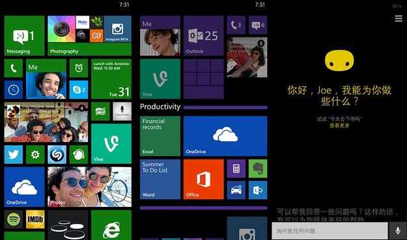Open the calendar tile showing Tue 31
The image size is (407, 240).
pos(111,79)
